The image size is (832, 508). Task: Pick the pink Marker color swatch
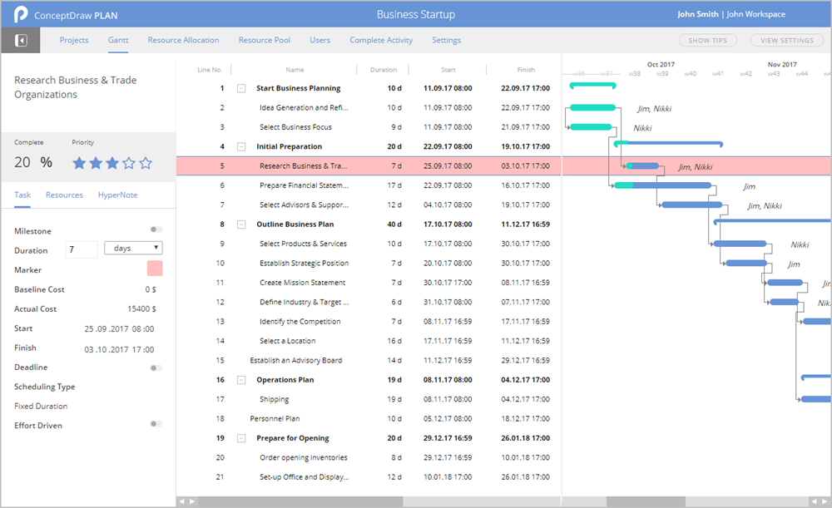click(155, 269)
